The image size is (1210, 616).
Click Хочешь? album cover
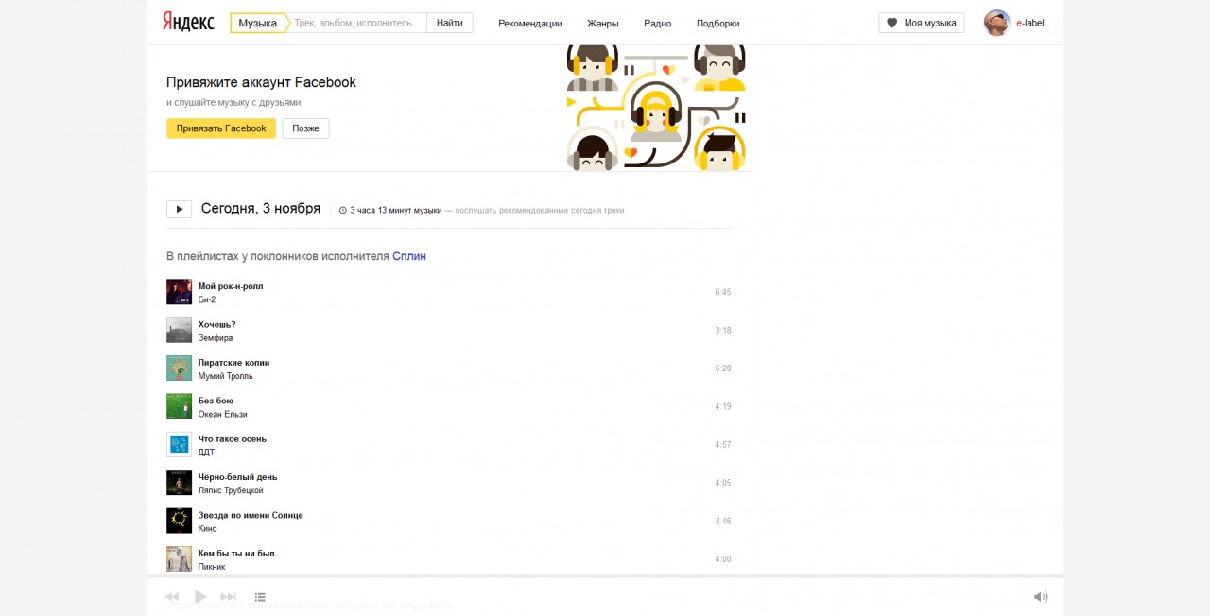(x=179, y=330)
